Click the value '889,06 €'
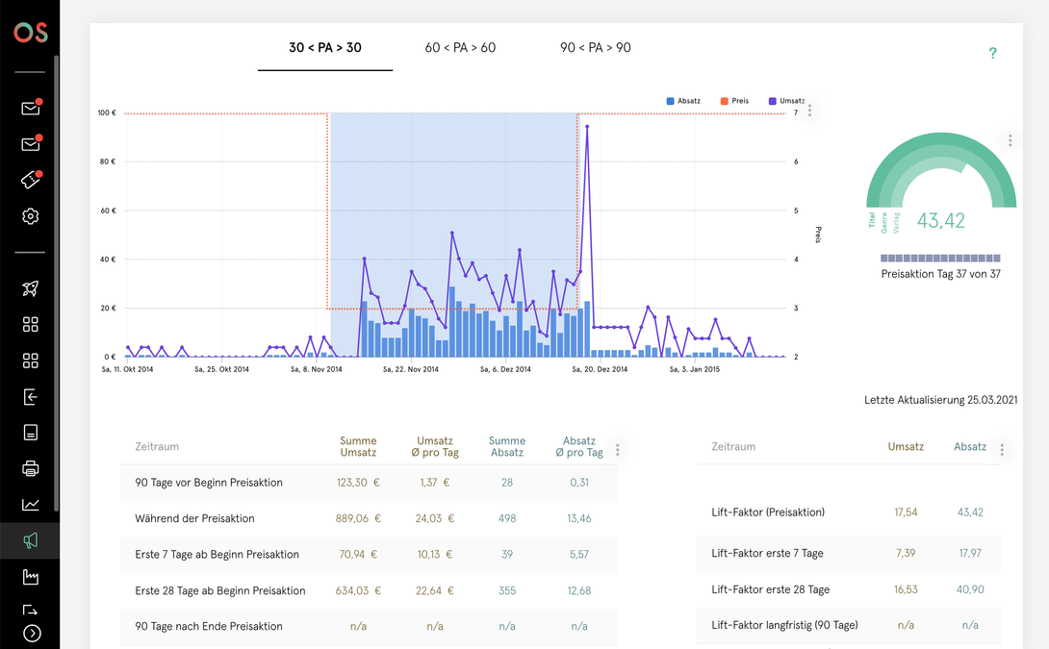This screenshot has width=1049, height=649. point(358,518)
